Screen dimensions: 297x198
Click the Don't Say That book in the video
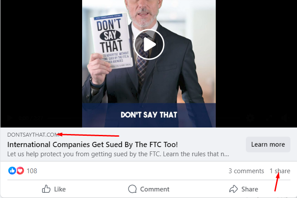(111, 41)
